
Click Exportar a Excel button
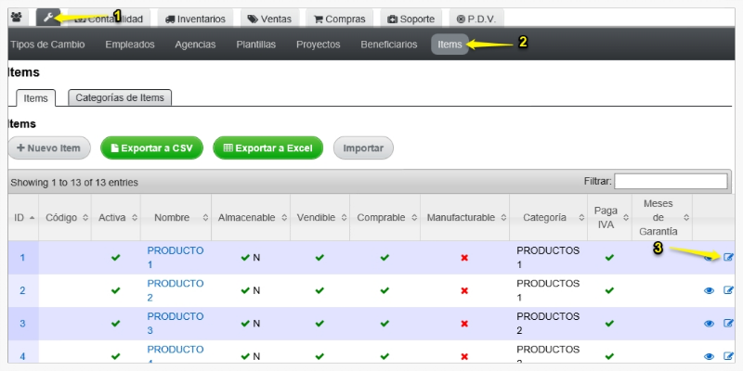(267, 148)
